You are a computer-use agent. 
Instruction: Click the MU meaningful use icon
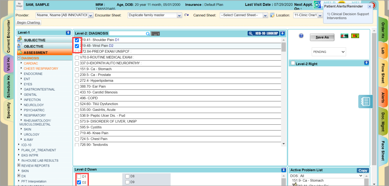click(x=355, y=36)
